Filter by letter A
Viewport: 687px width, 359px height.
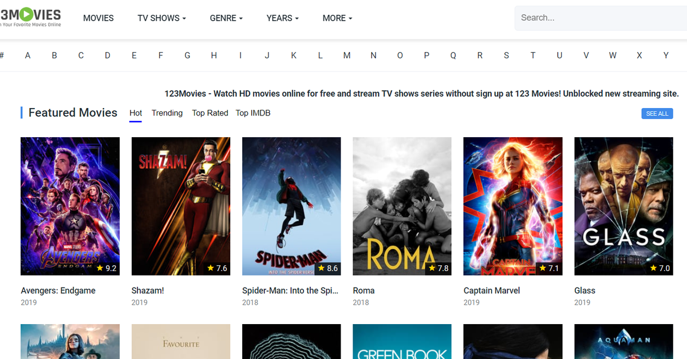point(27,55)
